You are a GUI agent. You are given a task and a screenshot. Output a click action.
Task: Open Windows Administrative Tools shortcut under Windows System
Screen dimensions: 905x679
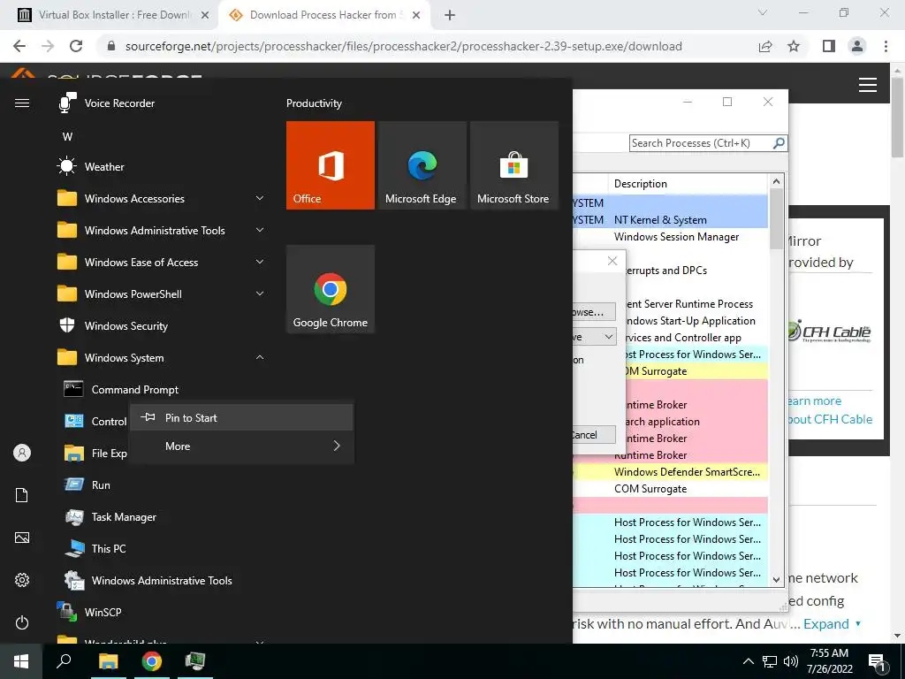(x=162, y=580)
